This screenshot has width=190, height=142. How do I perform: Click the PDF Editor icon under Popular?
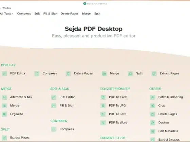pos(4,74)
